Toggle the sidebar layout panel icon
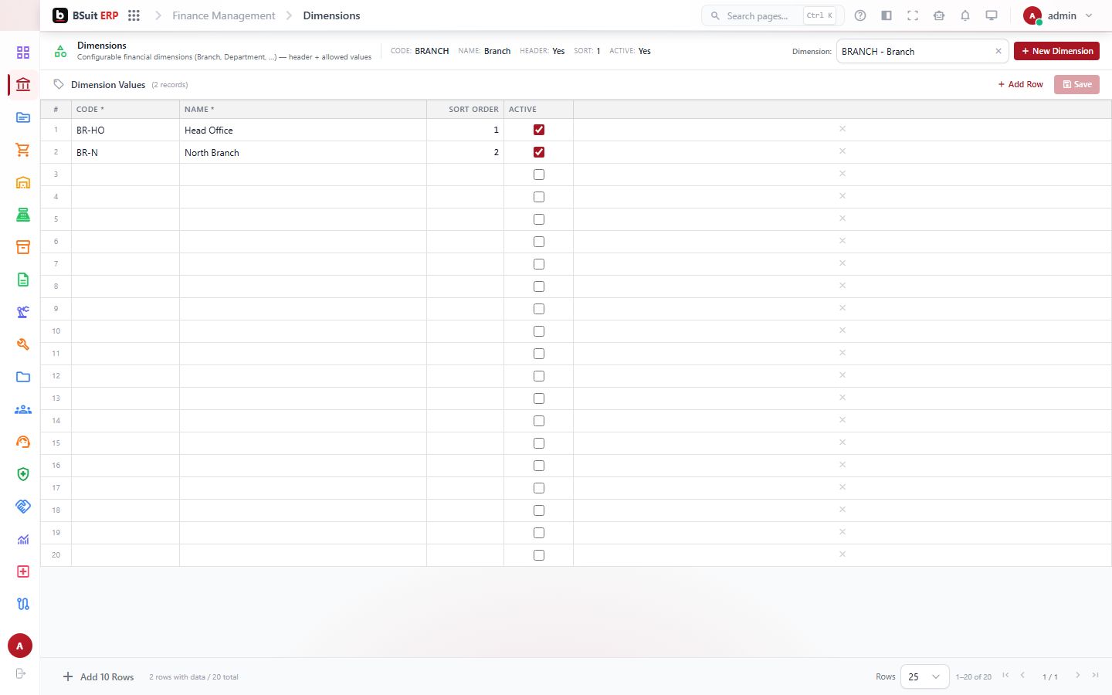The width and height of the screenshot is (1112, 695). pyautogui.click(x=887, y=15)
